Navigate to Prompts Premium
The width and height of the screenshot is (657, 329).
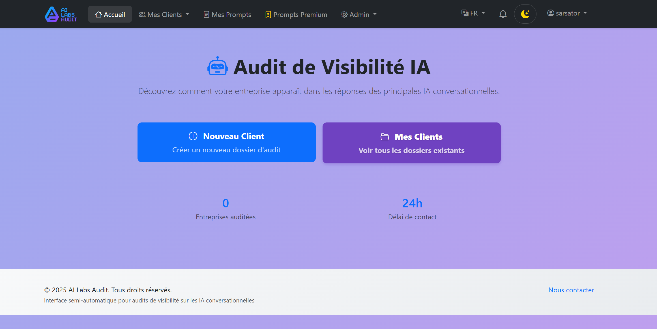point(296,14)
